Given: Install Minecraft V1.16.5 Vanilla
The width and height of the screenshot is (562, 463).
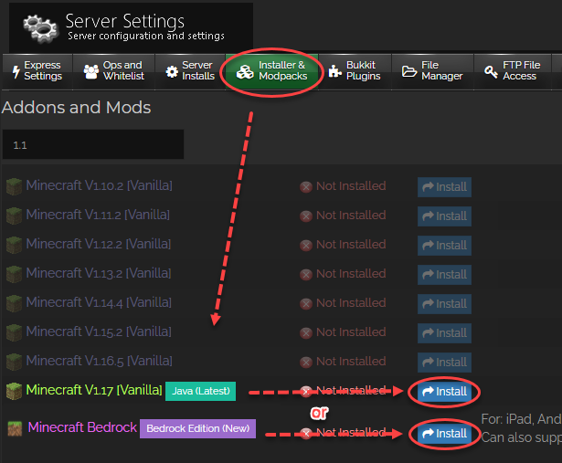Looking at the screenshot, I should coord(444,363).
